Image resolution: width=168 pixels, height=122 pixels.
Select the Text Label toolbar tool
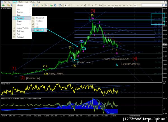coord(96,5)
